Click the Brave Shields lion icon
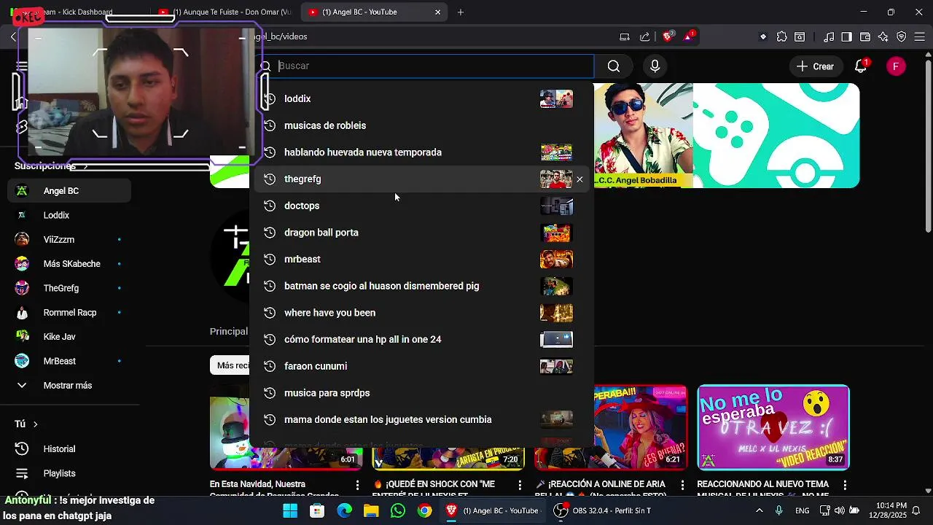 [668, 36]
